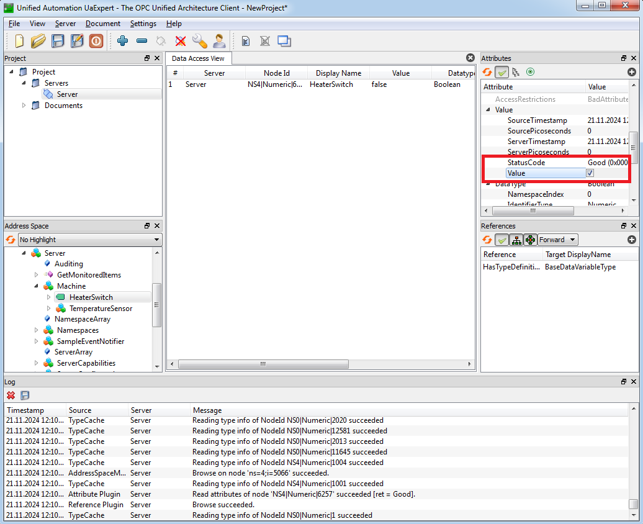This screenshot has width=643, height=524.
Task: Open the Add Document toolbar icon
Action: (246, 41)
